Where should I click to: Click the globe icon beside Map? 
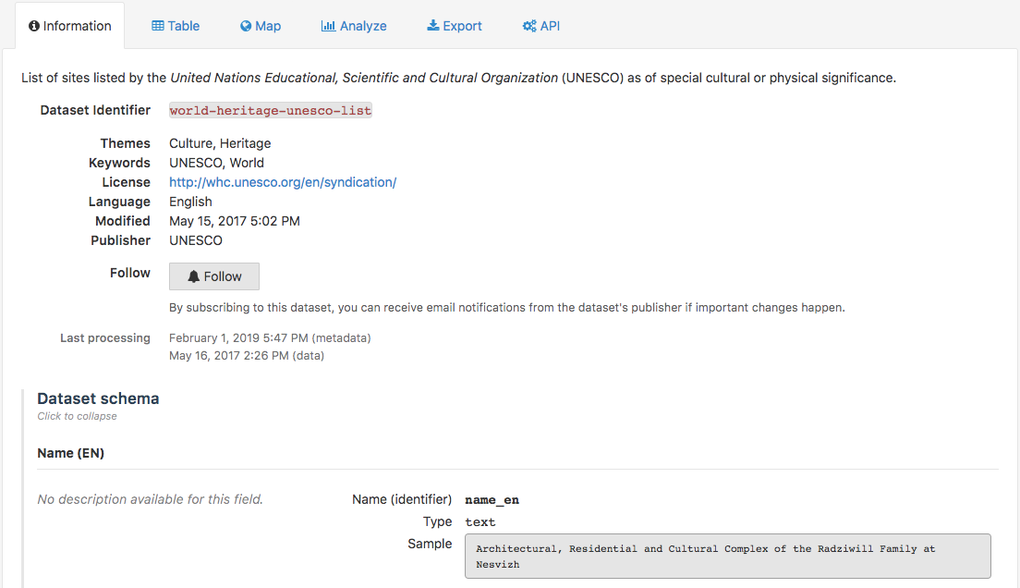coord(246,26)
